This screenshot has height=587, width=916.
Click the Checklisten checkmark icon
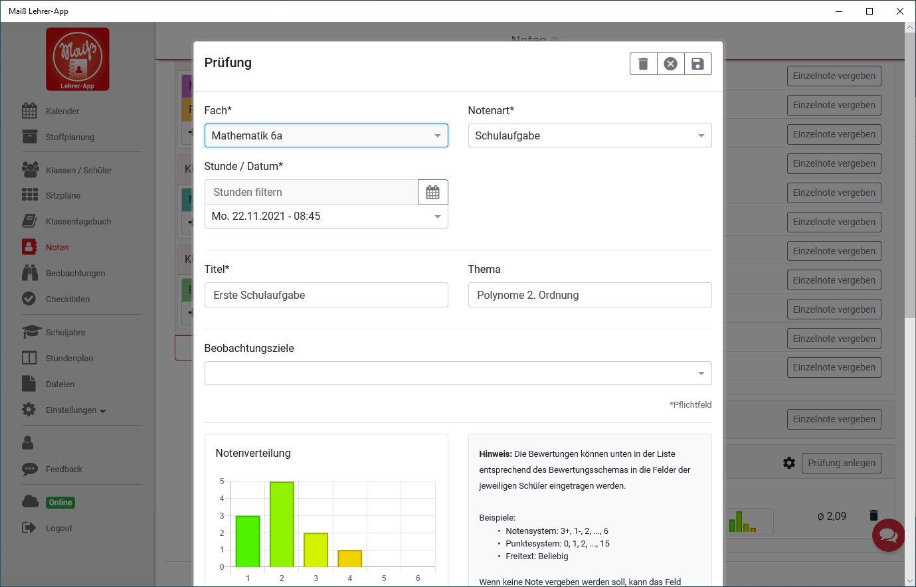tap(29, 299)
